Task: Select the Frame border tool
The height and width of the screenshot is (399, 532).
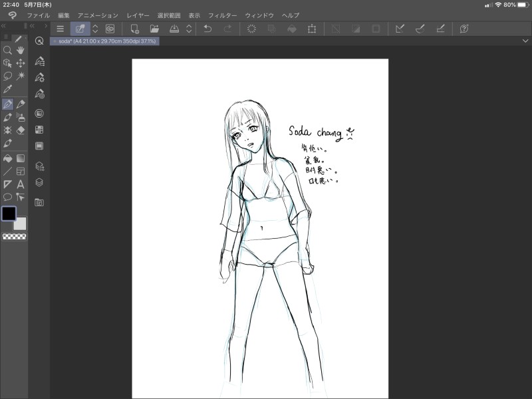Action: coord(21,172)
